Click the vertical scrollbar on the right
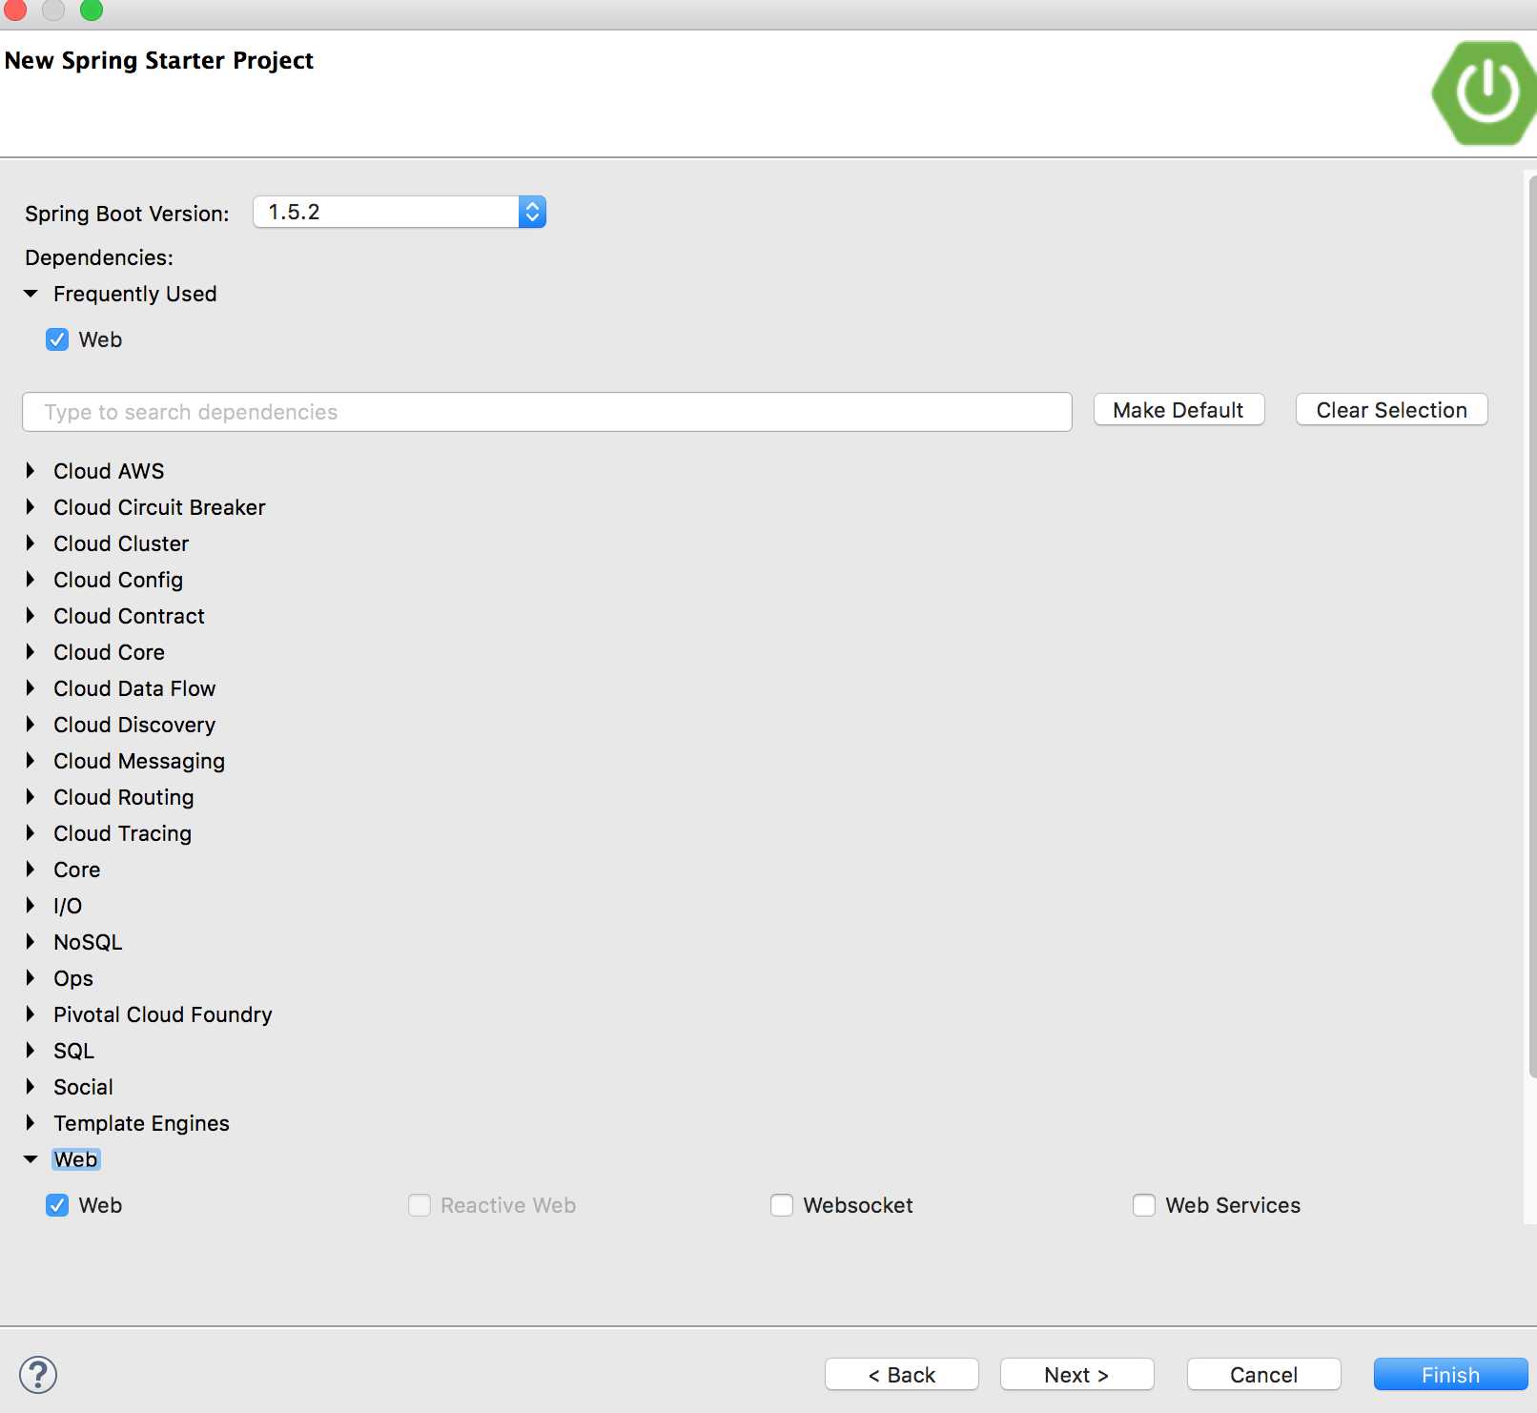Image resolution: width=1537 pixels, height=1413 pixels. 1531,625
